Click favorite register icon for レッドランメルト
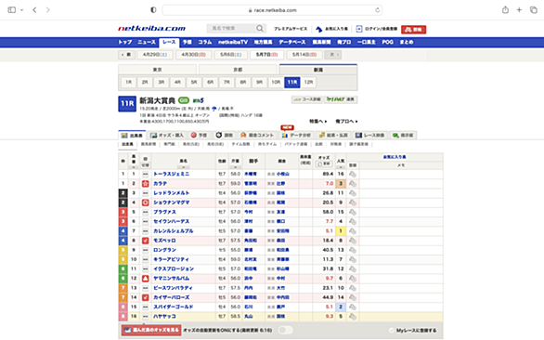Viewport: 544px width, 340px height. pyautogui.click(x=353, y=193)
